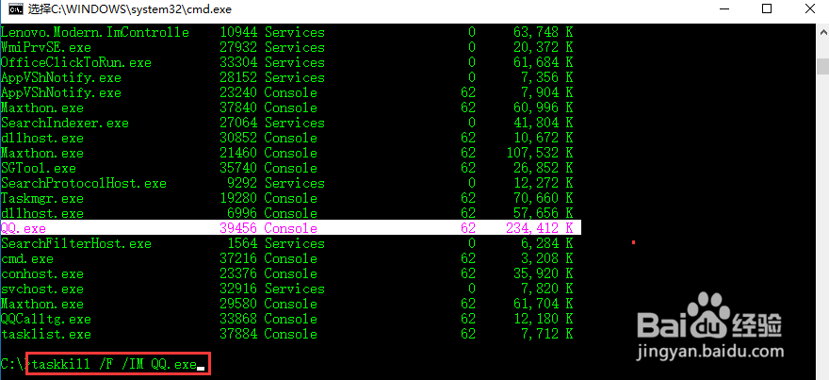This screenshot has height=380, width=829.
Task: Click PID 37884 of tasklist.exe
Action: (238, 334)
